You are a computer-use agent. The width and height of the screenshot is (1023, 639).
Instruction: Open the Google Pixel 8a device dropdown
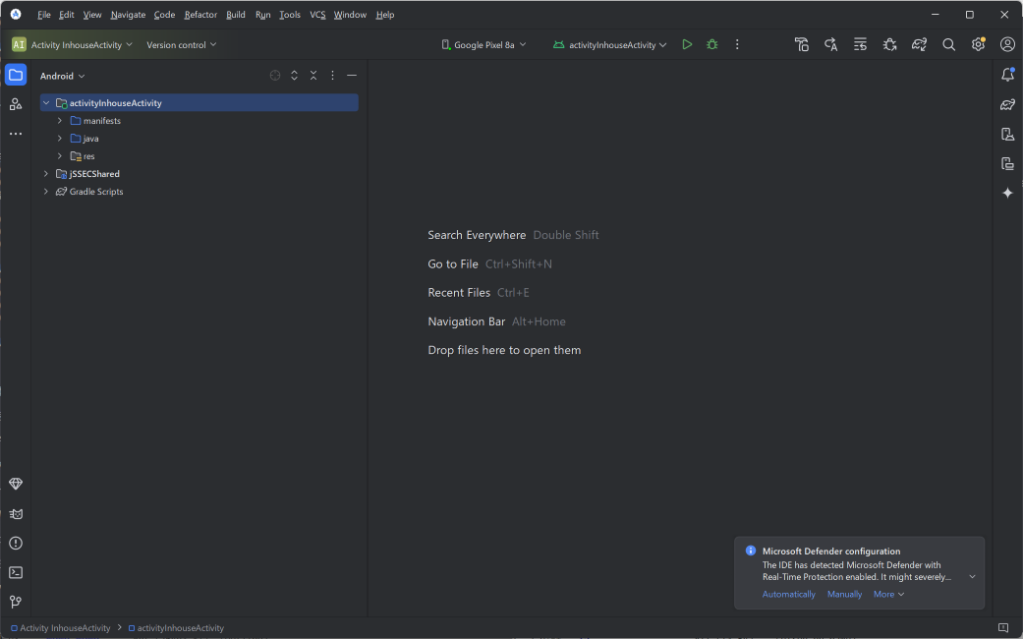[x=483, y=44]
